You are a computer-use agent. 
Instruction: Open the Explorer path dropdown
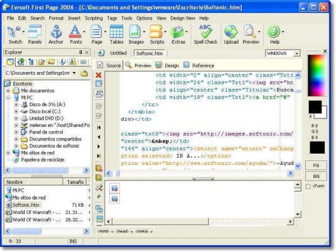(74, 73)
